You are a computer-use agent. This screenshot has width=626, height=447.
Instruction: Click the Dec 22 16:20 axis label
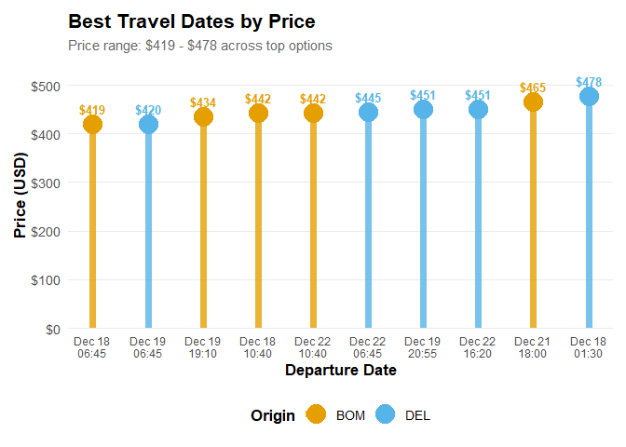[x=478, y=348]
